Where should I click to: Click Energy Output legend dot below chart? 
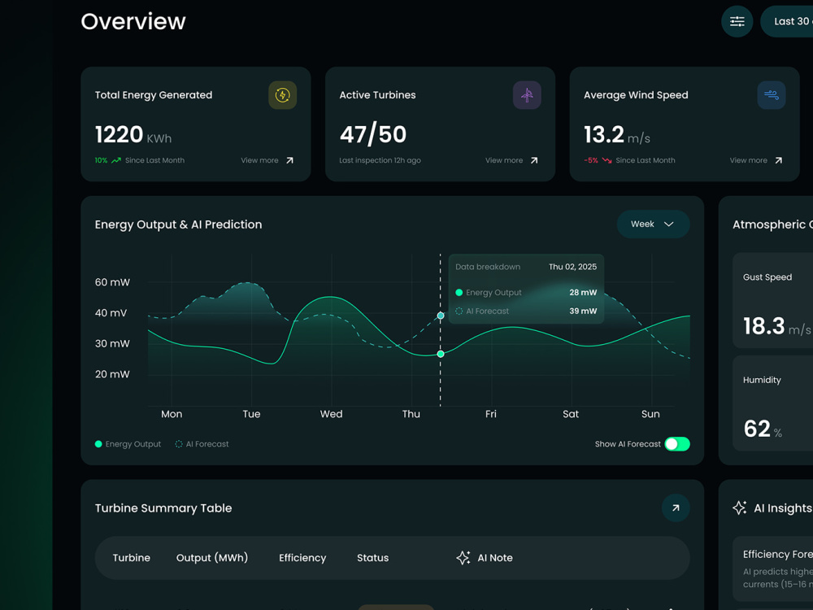(98, 444)
